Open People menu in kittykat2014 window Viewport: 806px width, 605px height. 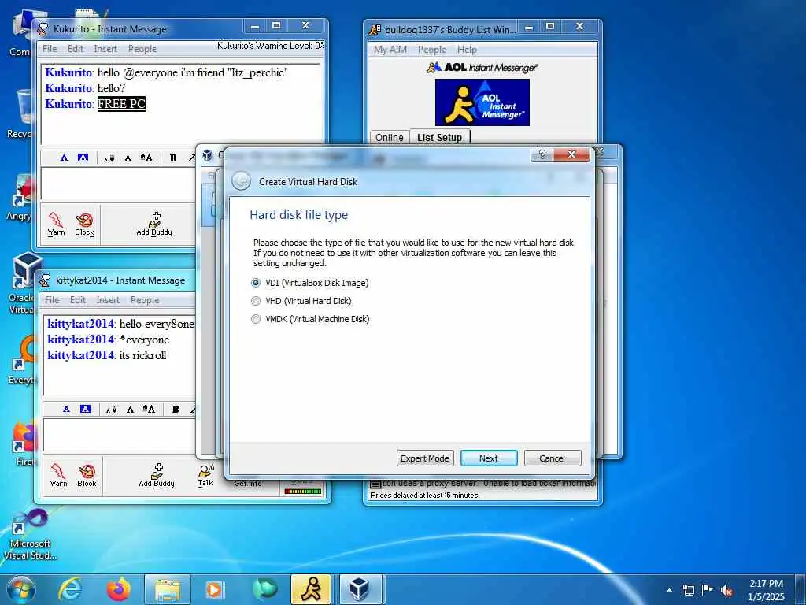(145, 300)
